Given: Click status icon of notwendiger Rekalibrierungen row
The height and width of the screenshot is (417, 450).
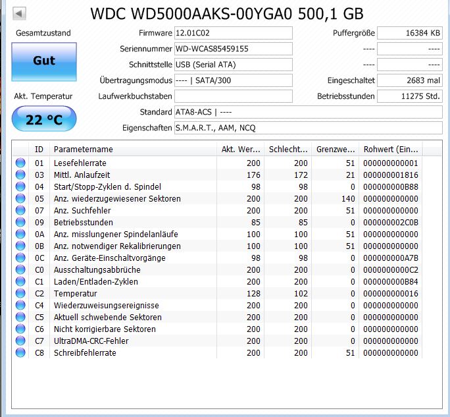Looking at the screenshot, I should (x=20, y=246).
